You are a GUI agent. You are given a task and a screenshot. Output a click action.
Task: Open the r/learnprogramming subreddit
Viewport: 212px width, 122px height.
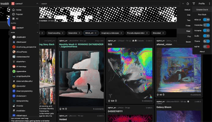pos(22,91)
